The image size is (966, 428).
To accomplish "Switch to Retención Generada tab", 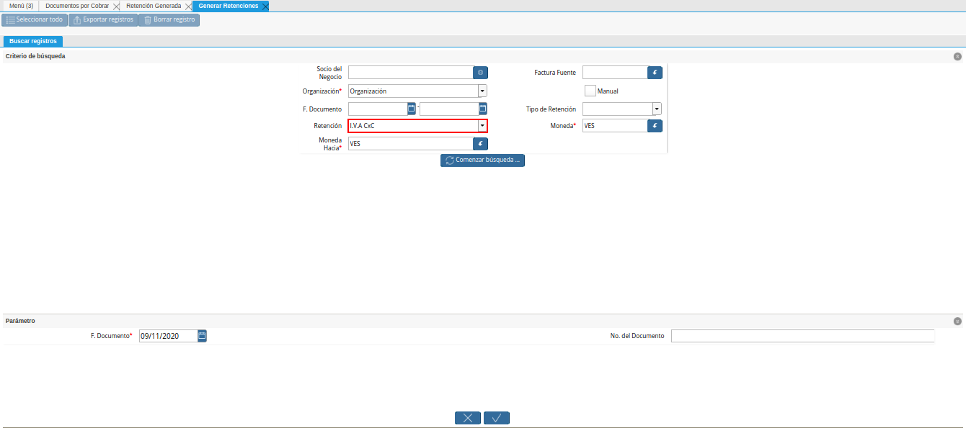I will [x=154, y=6].
